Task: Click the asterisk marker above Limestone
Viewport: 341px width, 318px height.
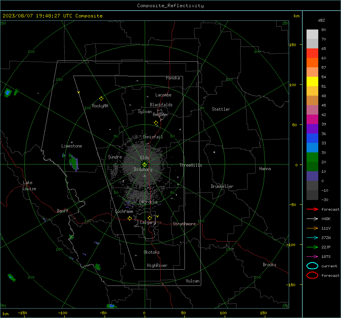Action: 72,143
